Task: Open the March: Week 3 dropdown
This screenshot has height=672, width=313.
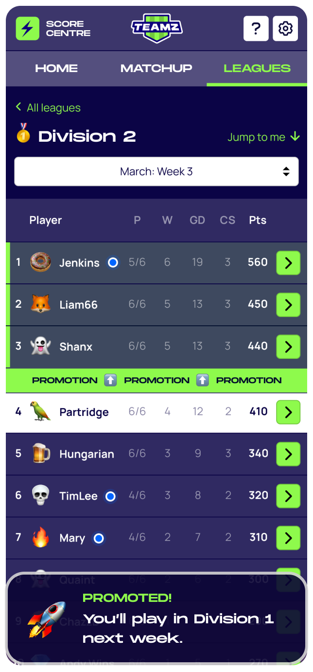Action: coord(156,171)
